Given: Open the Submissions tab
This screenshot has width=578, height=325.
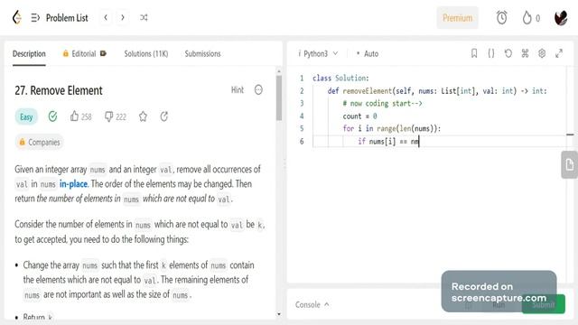Looking at the screenshot, I should pyautogui.click(x=202, y=54).
